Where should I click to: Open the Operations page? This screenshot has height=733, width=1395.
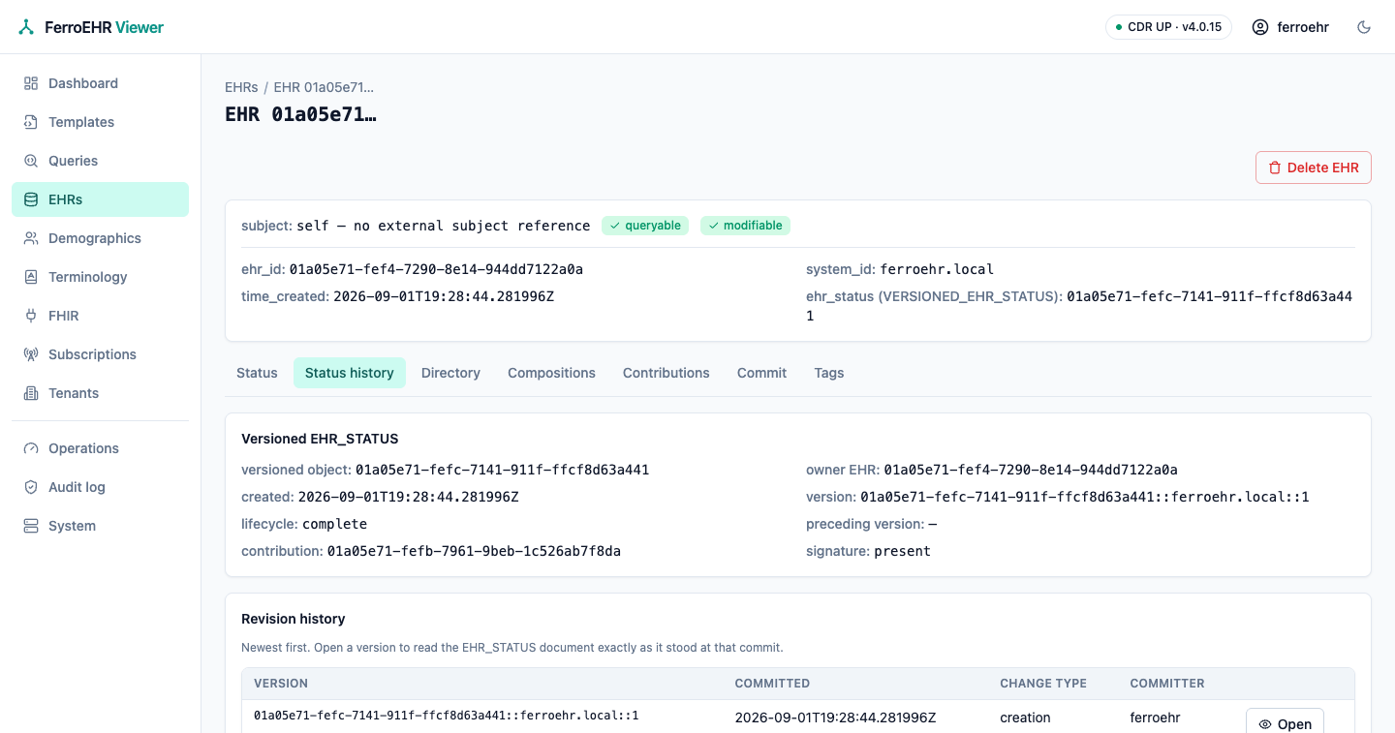(100, 448)
